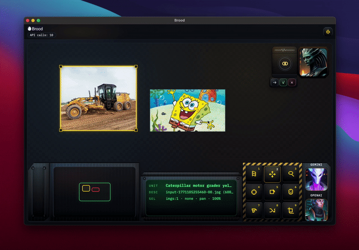
Task: Select the square-with-arrow tool numbered 5
Action: [x=272, y=192]
